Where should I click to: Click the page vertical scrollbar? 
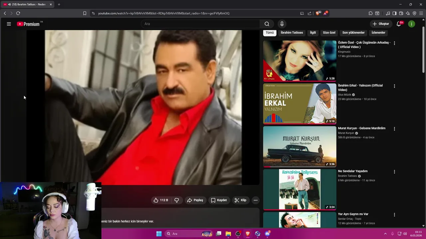[x=423, y=50]
